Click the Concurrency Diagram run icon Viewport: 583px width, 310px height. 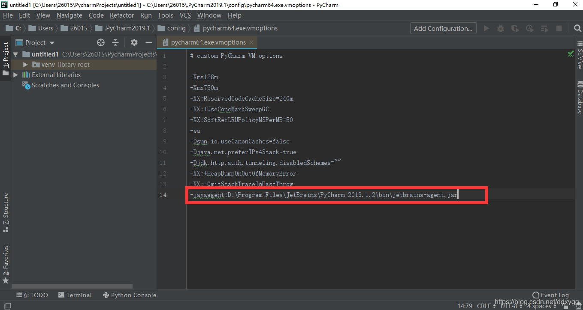(x=544, y=28)
